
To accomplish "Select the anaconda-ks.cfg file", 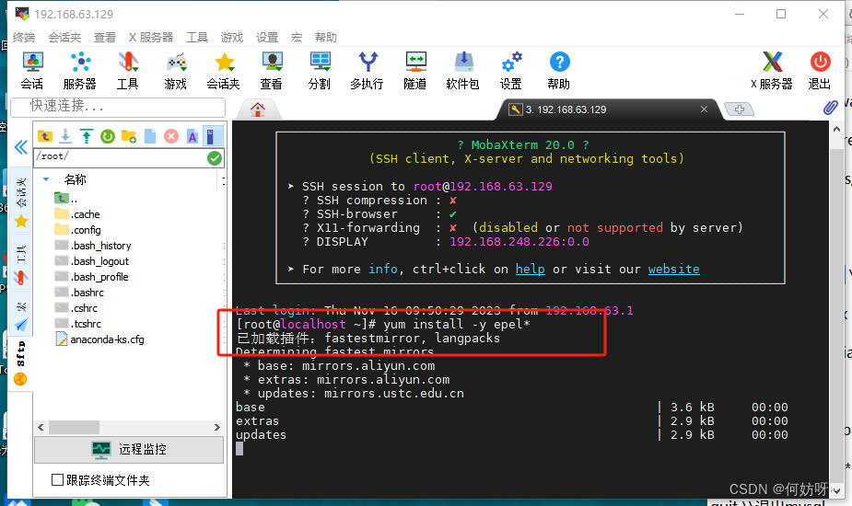I will 99,339.
